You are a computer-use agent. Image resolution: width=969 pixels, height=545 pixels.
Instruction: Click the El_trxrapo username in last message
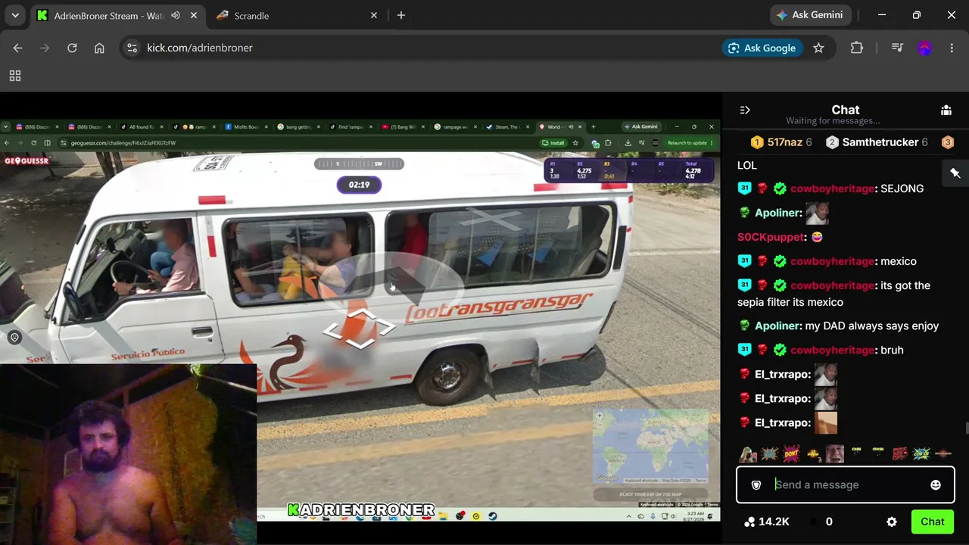click(x=783, y=422)
